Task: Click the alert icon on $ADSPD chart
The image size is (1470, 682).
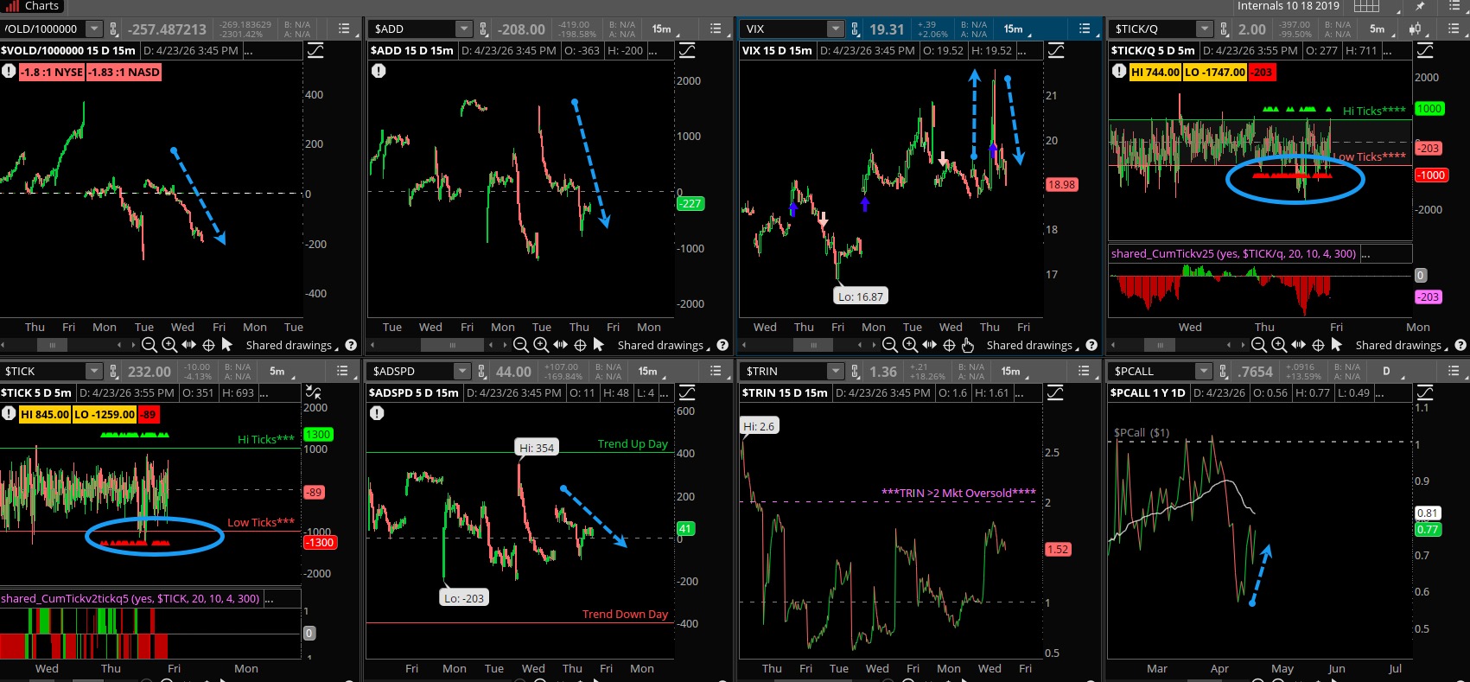Action: (378, 413)
